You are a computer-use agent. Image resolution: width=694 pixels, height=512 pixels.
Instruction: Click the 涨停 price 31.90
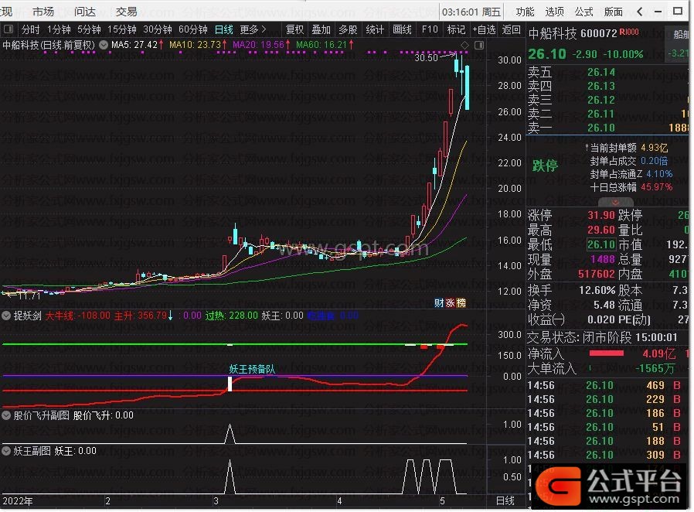tap(601, 215)
